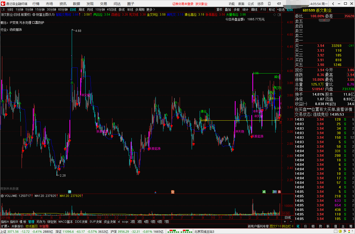Click the 多股 multi-stock button
The image size is (355, 234).
(x=237, y=10)
